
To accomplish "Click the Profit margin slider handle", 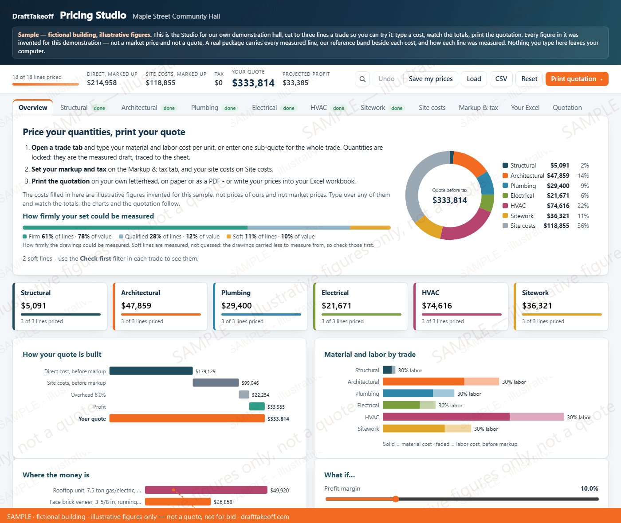I will [x=396, y=499].
